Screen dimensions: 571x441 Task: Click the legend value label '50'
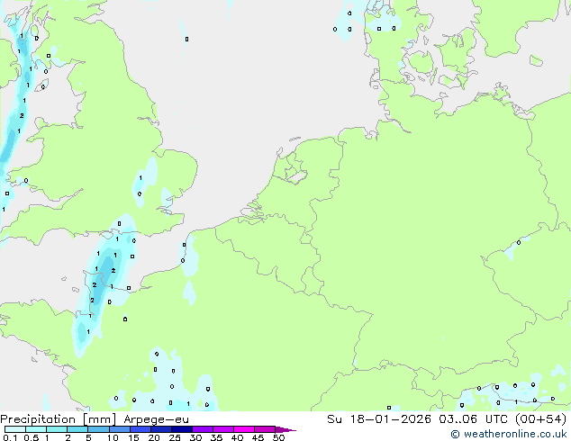point(278,437)
